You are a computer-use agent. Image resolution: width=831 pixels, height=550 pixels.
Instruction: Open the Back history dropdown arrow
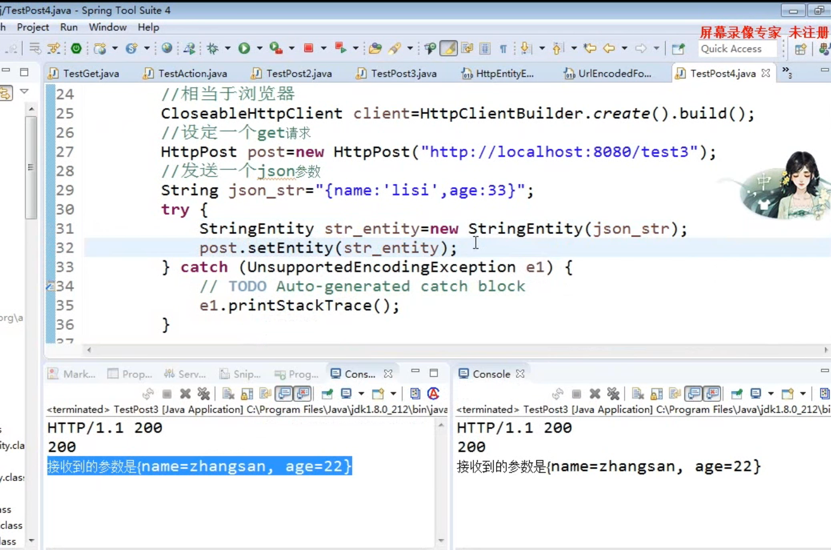(625, 49)
